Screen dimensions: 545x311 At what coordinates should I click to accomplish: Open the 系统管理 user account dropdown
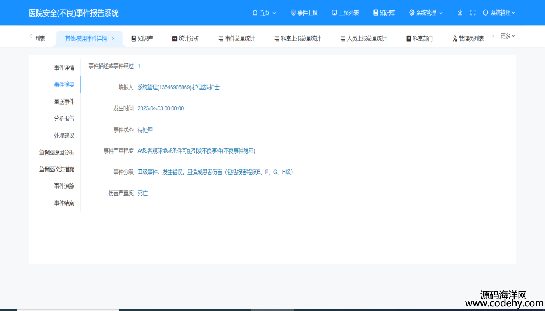(499, 13)
